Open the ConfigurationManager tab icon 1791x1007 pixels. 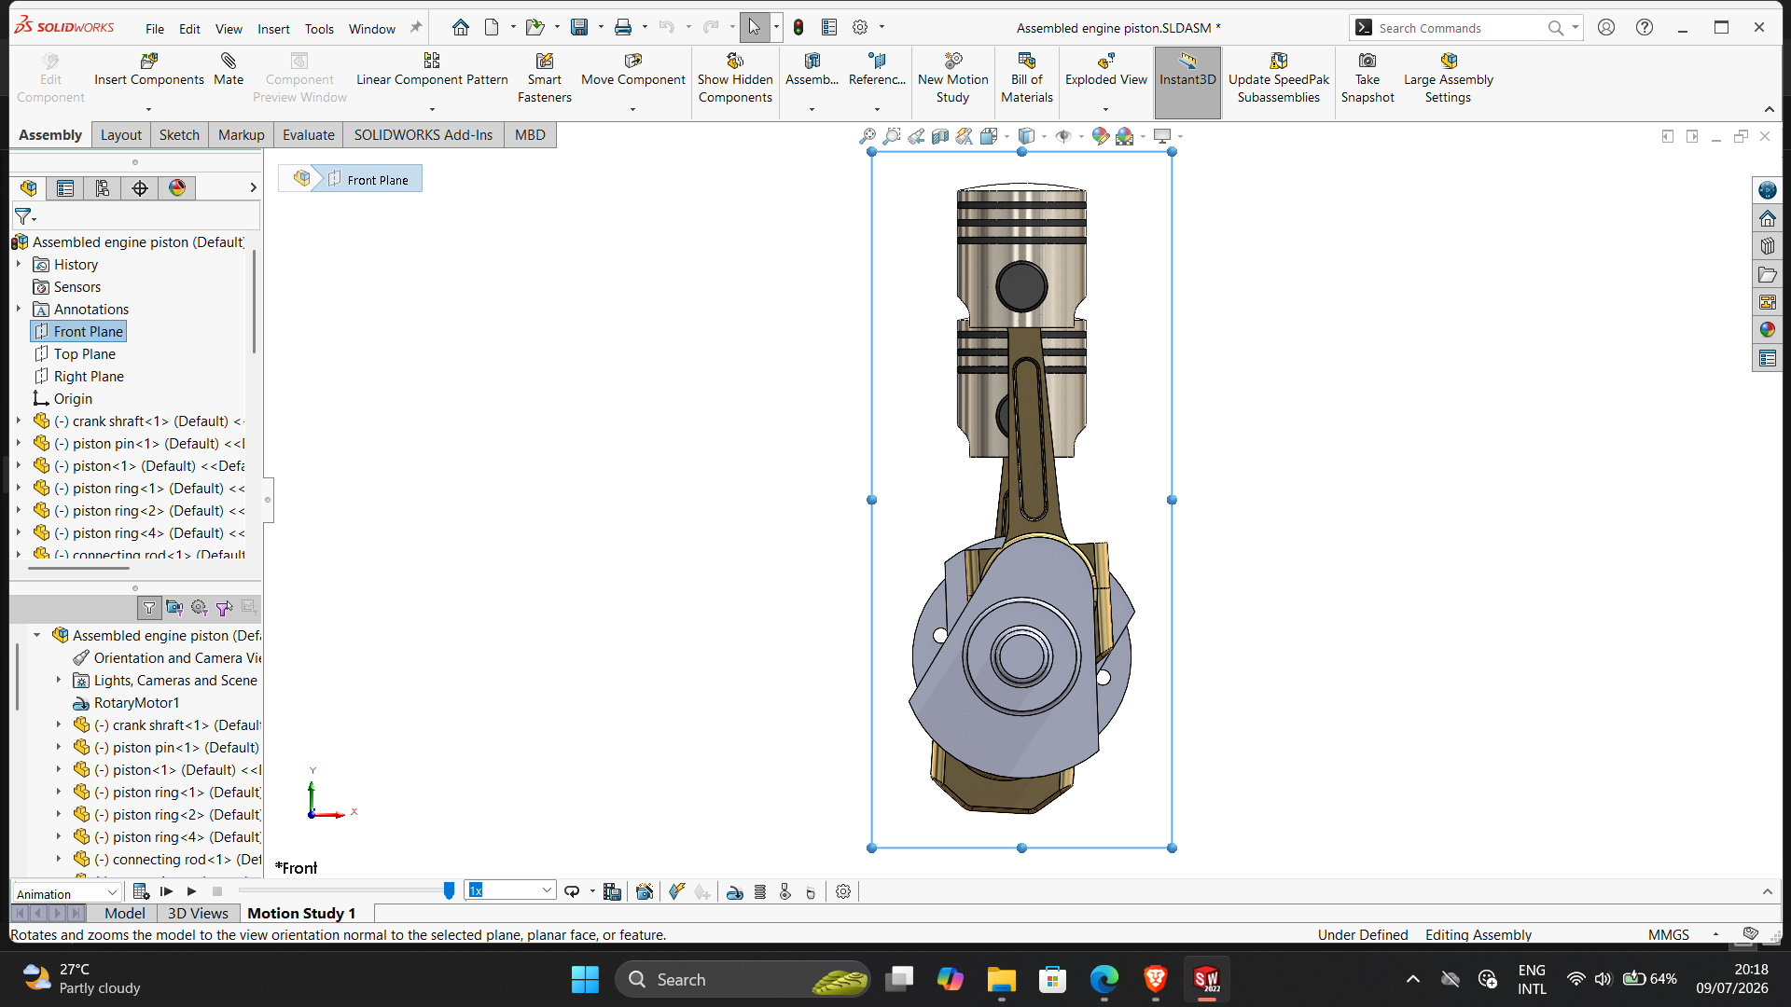[103, 188]
